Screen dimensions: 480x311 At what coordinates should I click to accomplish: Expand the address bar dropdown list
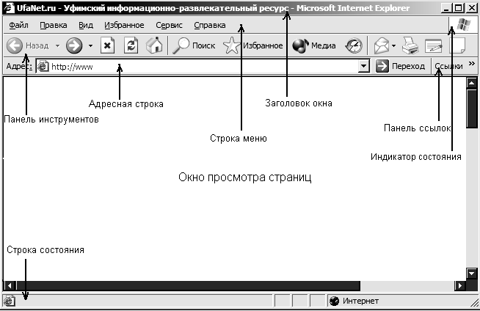coord(363,66)
